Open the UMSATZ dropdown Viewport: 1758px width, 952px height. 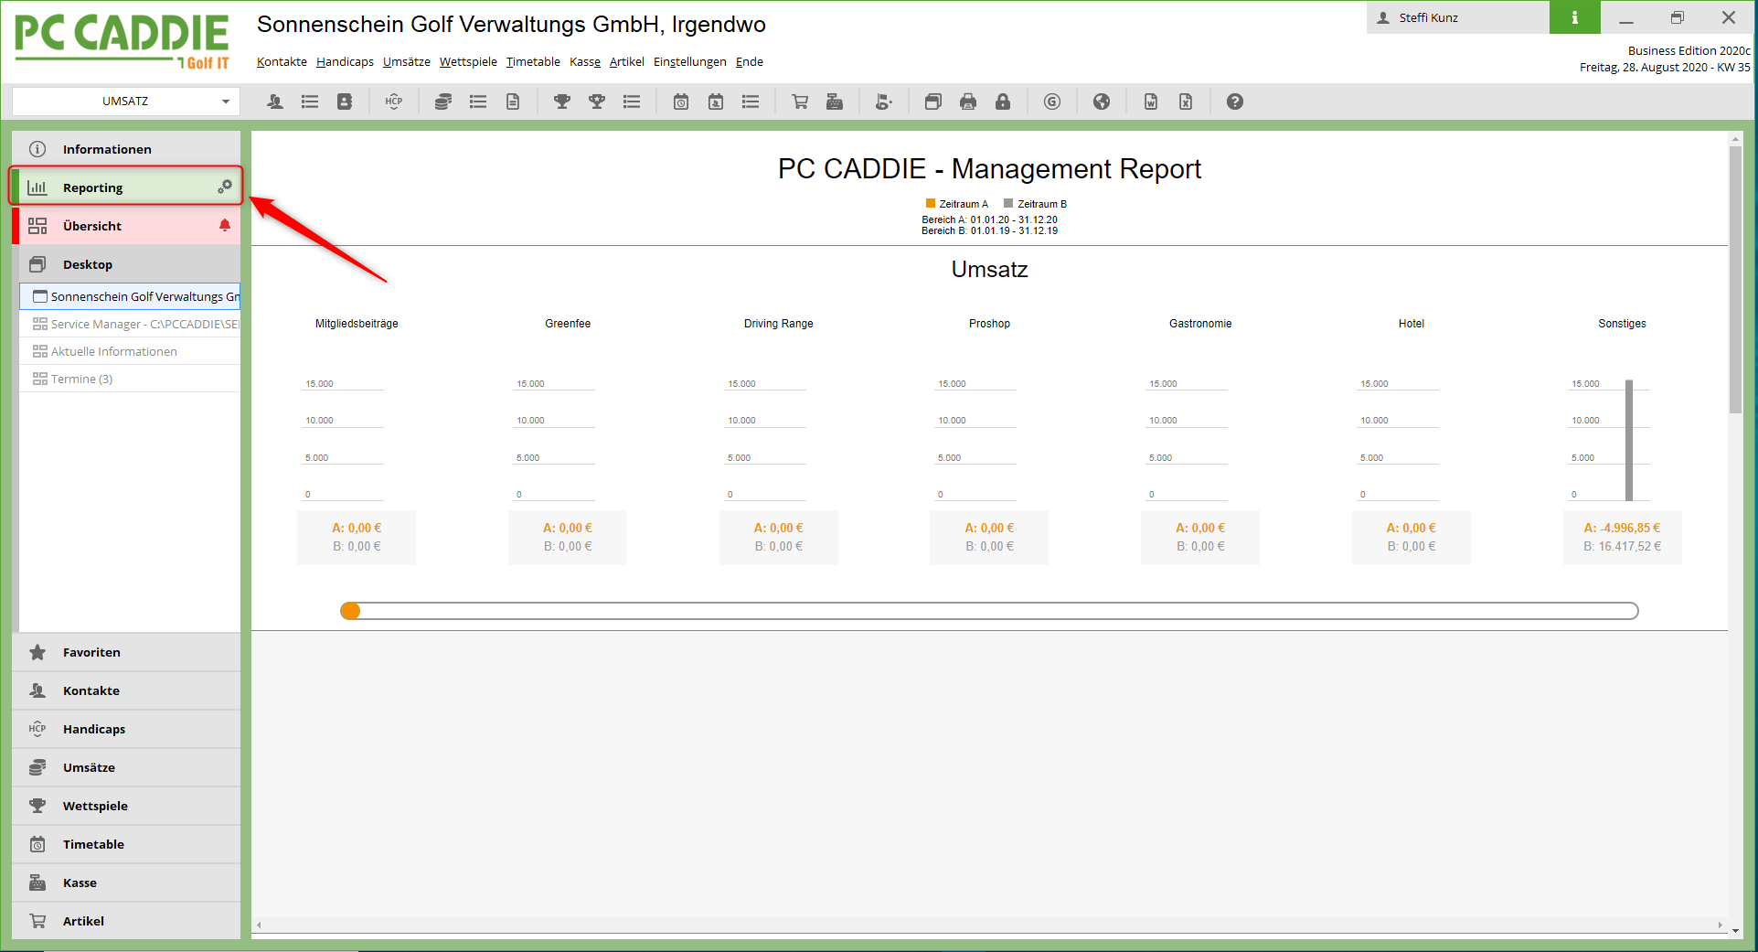[x=126, y=102]
